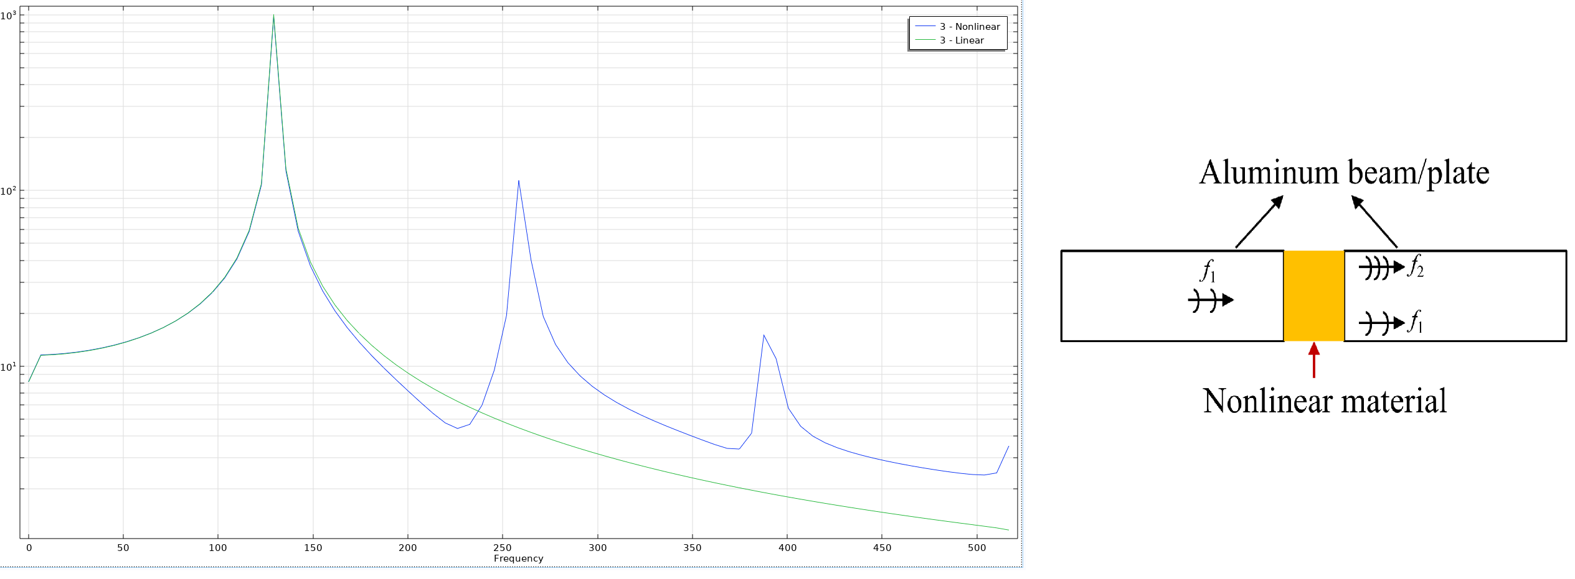The width and height of the screenshot is (1575, 579).
Task: Select the 10³ y-axis tick label
Action: [x=8, y=16]
